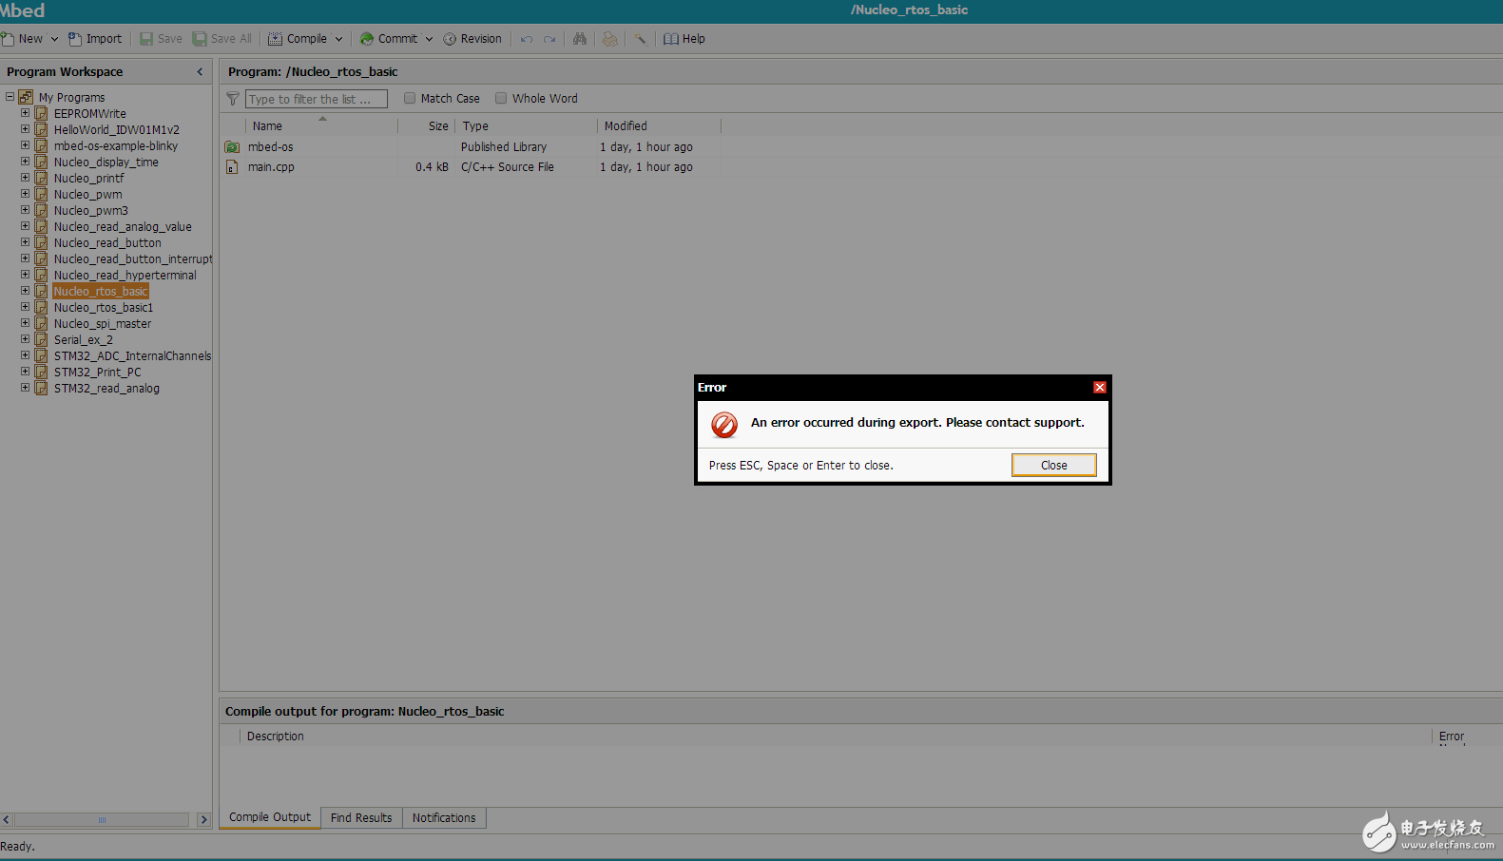Image resolution: width=1503 pixels, height=861 pixels.
Task: Switch to the Compile Output tab
Action: (x=270, y=817)
